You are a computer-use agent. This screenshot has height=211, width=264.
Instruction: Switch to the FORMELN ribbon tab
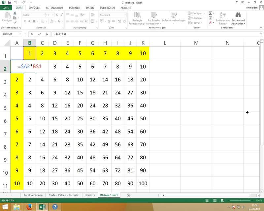coord(75,8)
